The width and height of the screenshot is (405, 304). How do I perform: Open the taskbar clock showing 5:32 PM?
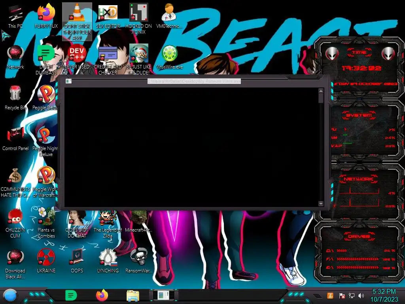pos(384,295)
